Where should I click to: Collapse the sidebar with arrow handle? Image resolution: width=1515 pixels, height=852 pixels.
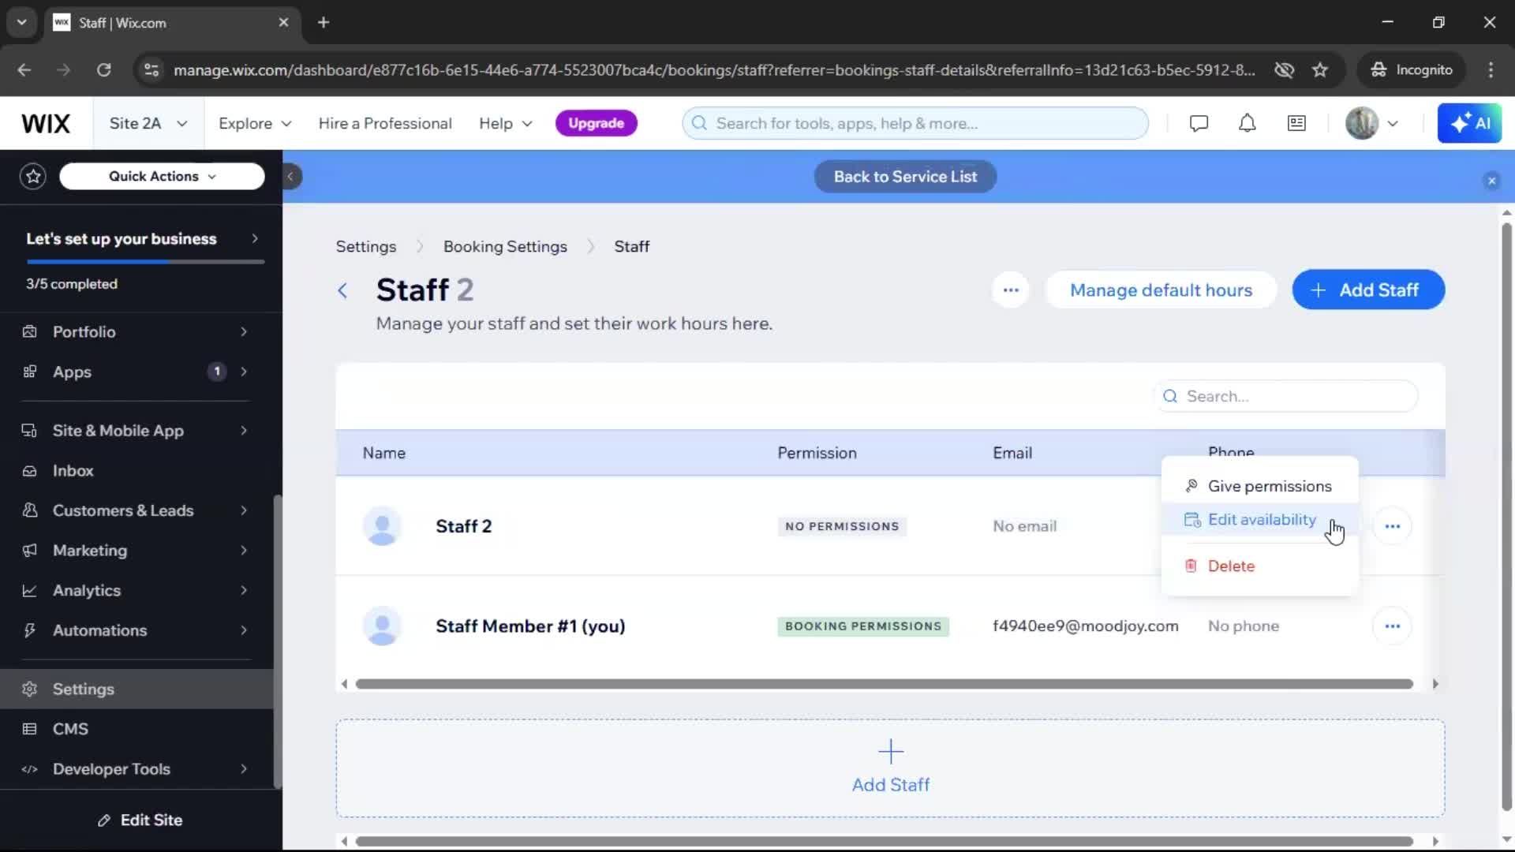click(290, 176)
